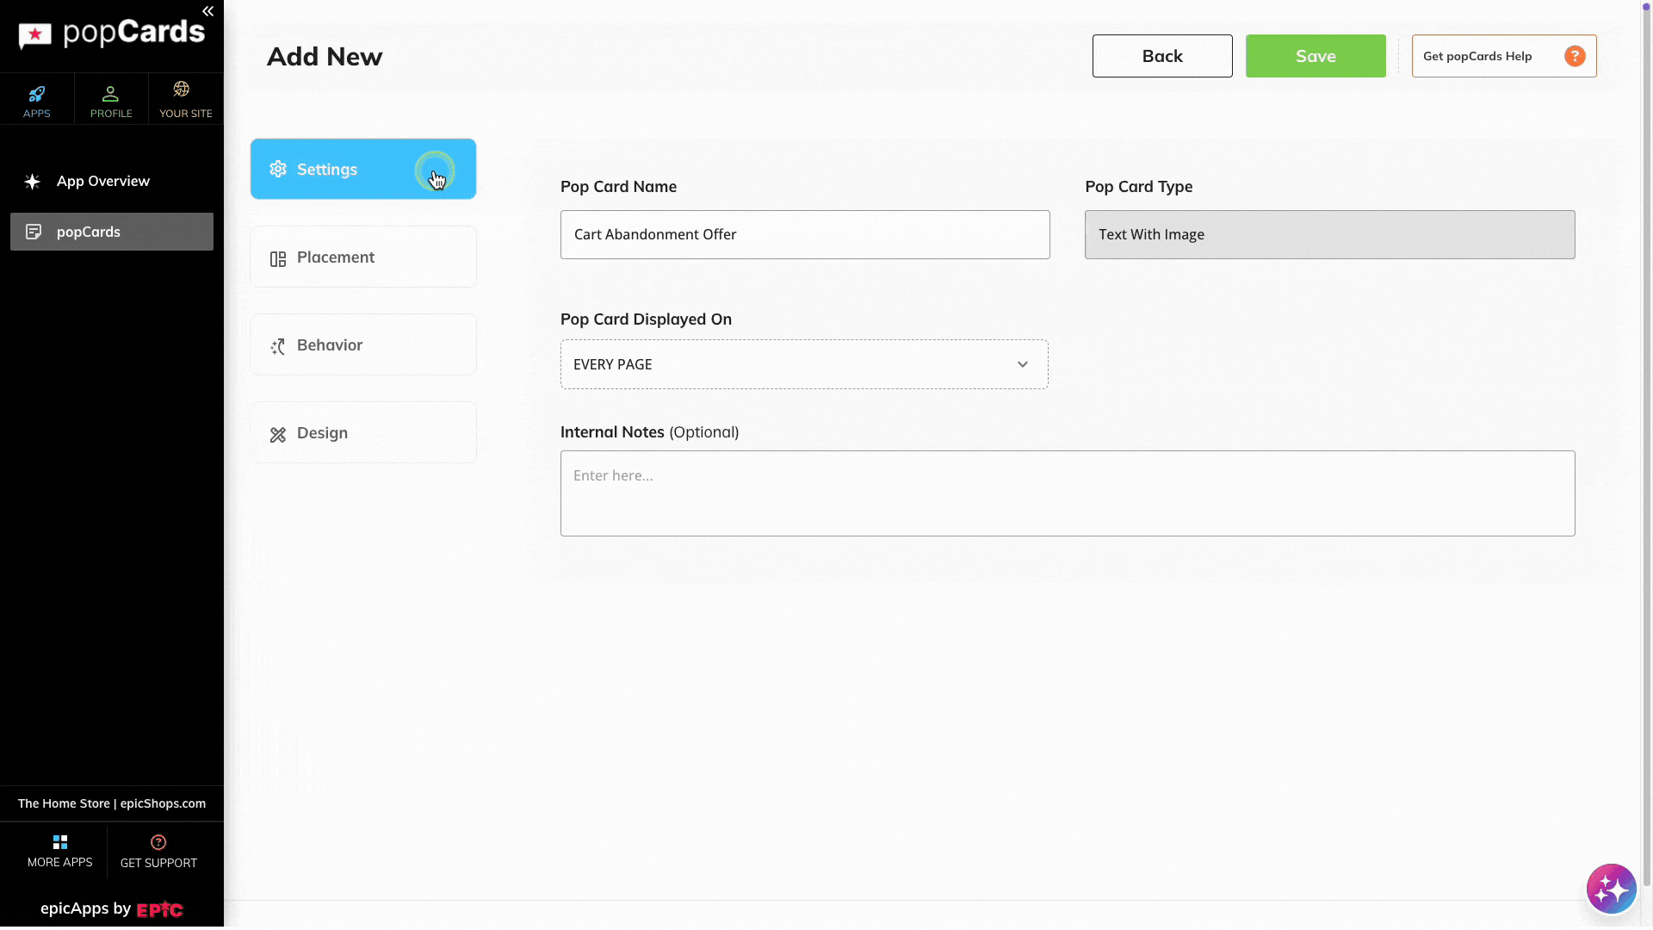Click the Placement layout icon
The width and height of the screenshot is (1653, 930).
[278, 259]
